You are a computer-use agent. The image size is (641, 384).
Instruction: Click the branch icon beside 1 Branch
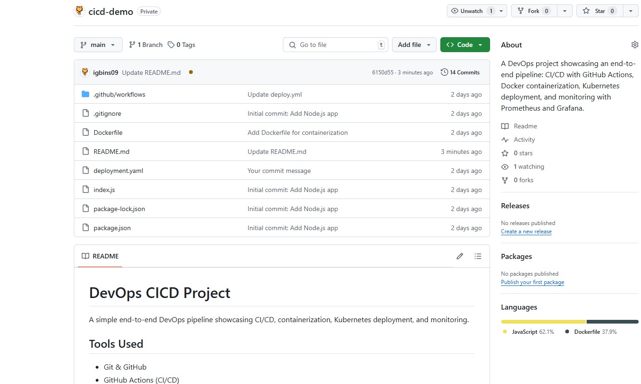coord(133,44)
